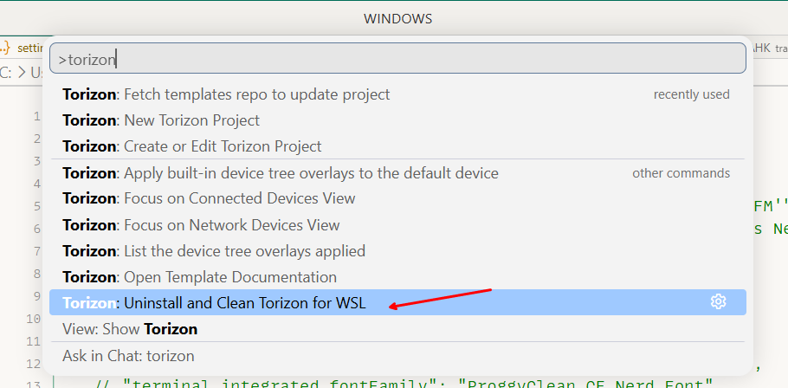Click the AHK tab at top right
Viewport: 788px width, 388px height.
[x=760, y=48]
